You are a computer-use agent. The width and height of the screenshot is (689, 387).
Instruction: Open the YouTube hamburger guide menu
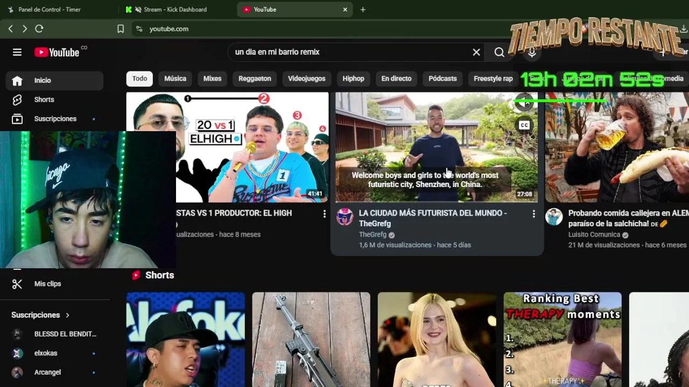(17, 52)
